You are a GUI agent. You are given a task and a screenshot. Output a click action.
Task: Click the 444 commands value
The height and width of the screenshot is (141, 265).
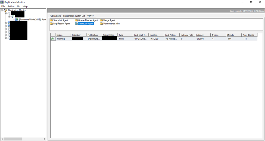click(x=229, y=39)
